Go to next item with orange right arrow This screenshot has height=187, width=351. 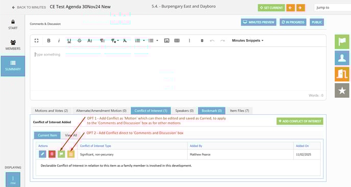pos(300,8)
